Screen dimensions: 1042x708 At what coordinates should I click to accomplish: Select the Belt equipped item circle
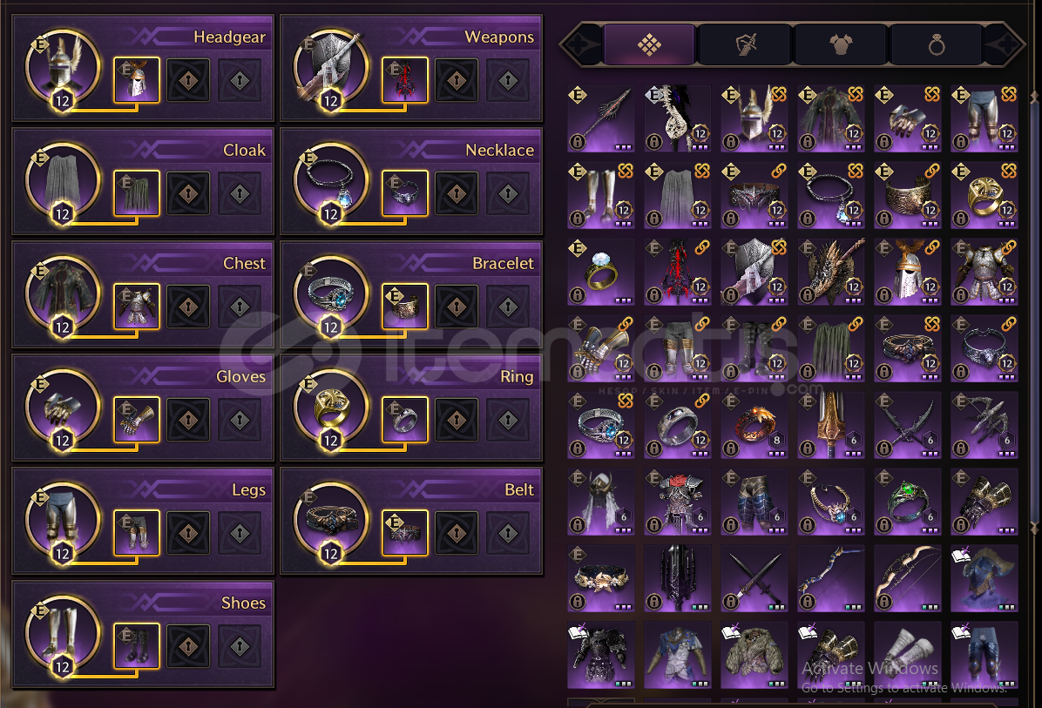pyautogui.click(x=332, y=520)
